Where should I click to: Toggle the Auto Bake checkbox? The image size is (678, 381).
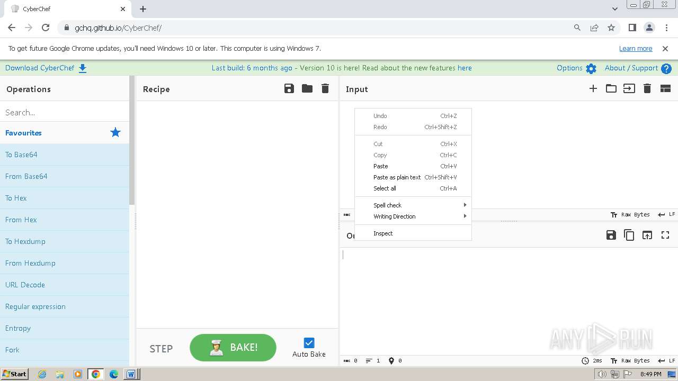(x=309, y=343)
